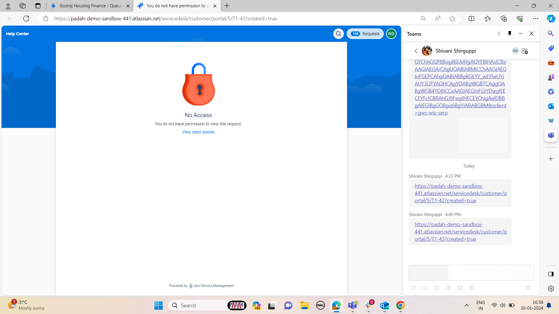Add this page to favorites star

pyautogui.click(x=452, y=19)
